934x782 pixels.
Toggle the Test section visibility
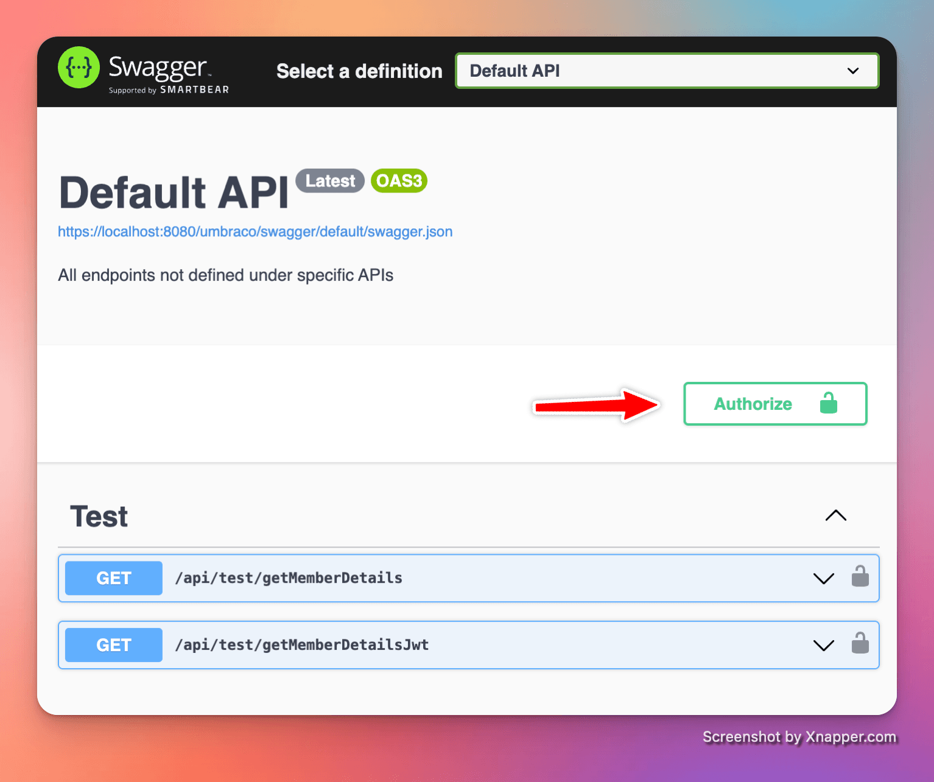835,515
